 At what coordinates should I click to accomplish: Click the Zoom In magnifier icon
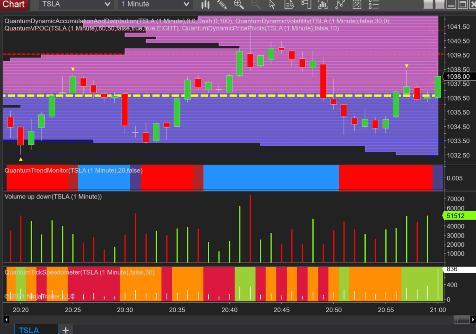click(238, 4)
